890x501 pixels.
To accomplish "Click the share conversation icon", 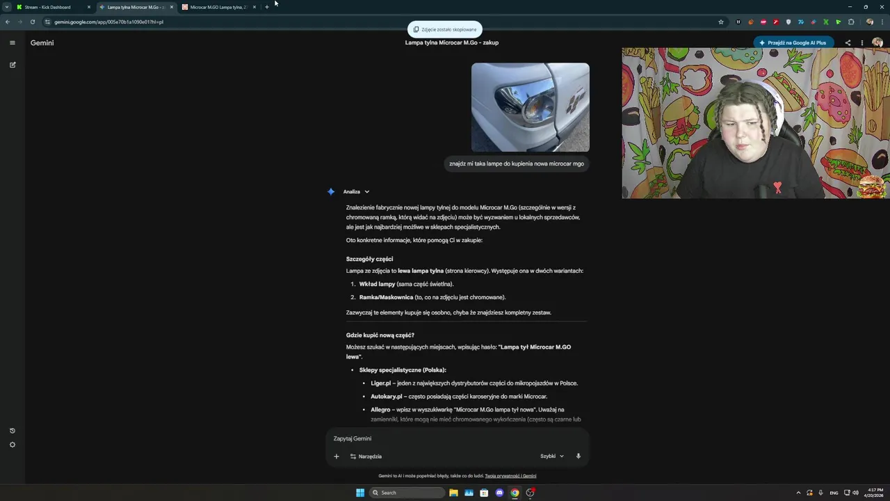I will coord(848,42).
